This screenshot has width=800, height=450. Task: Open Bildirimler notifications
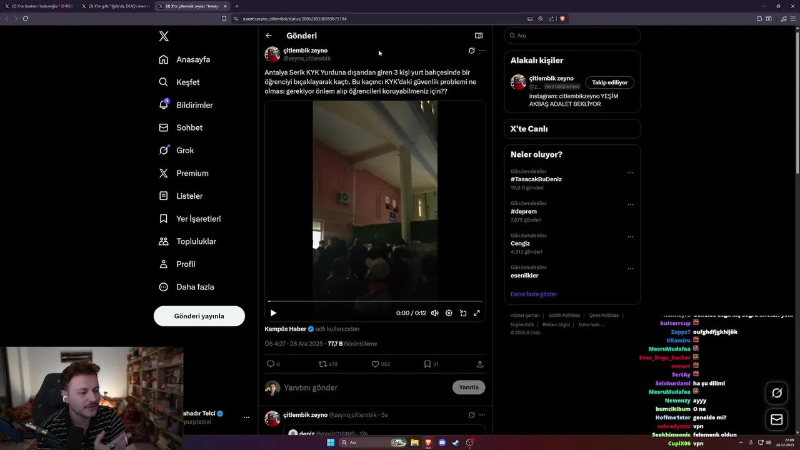pyautogui.click(x=186, y=105)
